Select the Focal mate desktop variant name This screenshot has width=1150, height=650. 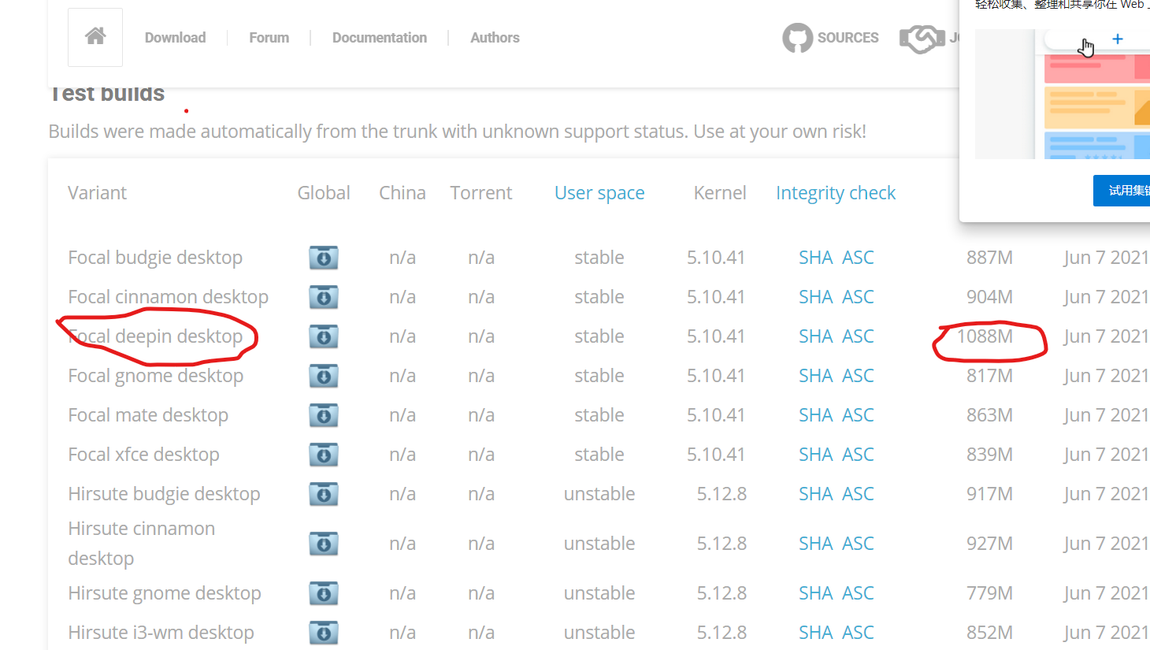click(148, 415)
